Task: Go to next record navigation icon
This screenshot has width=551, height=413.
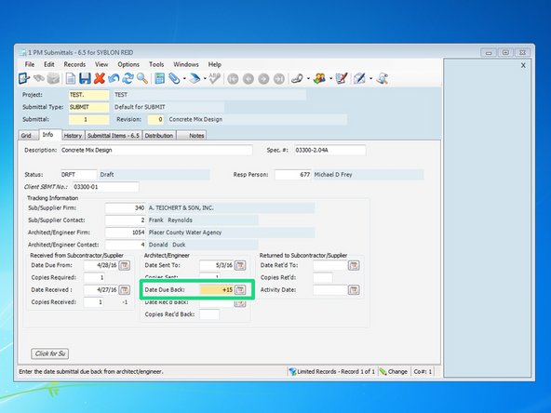Action: 263,79
